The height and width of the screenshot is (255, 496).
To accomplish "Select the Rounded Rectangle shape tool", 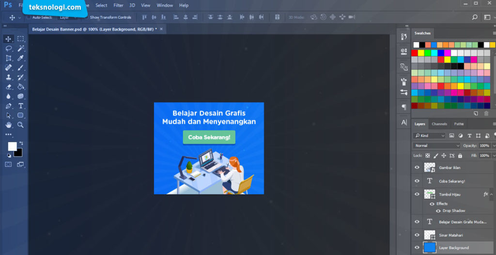I will (x=20, y=115).
